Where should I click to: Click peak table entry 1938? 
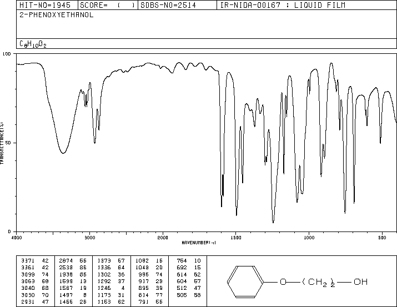point(66,274)
